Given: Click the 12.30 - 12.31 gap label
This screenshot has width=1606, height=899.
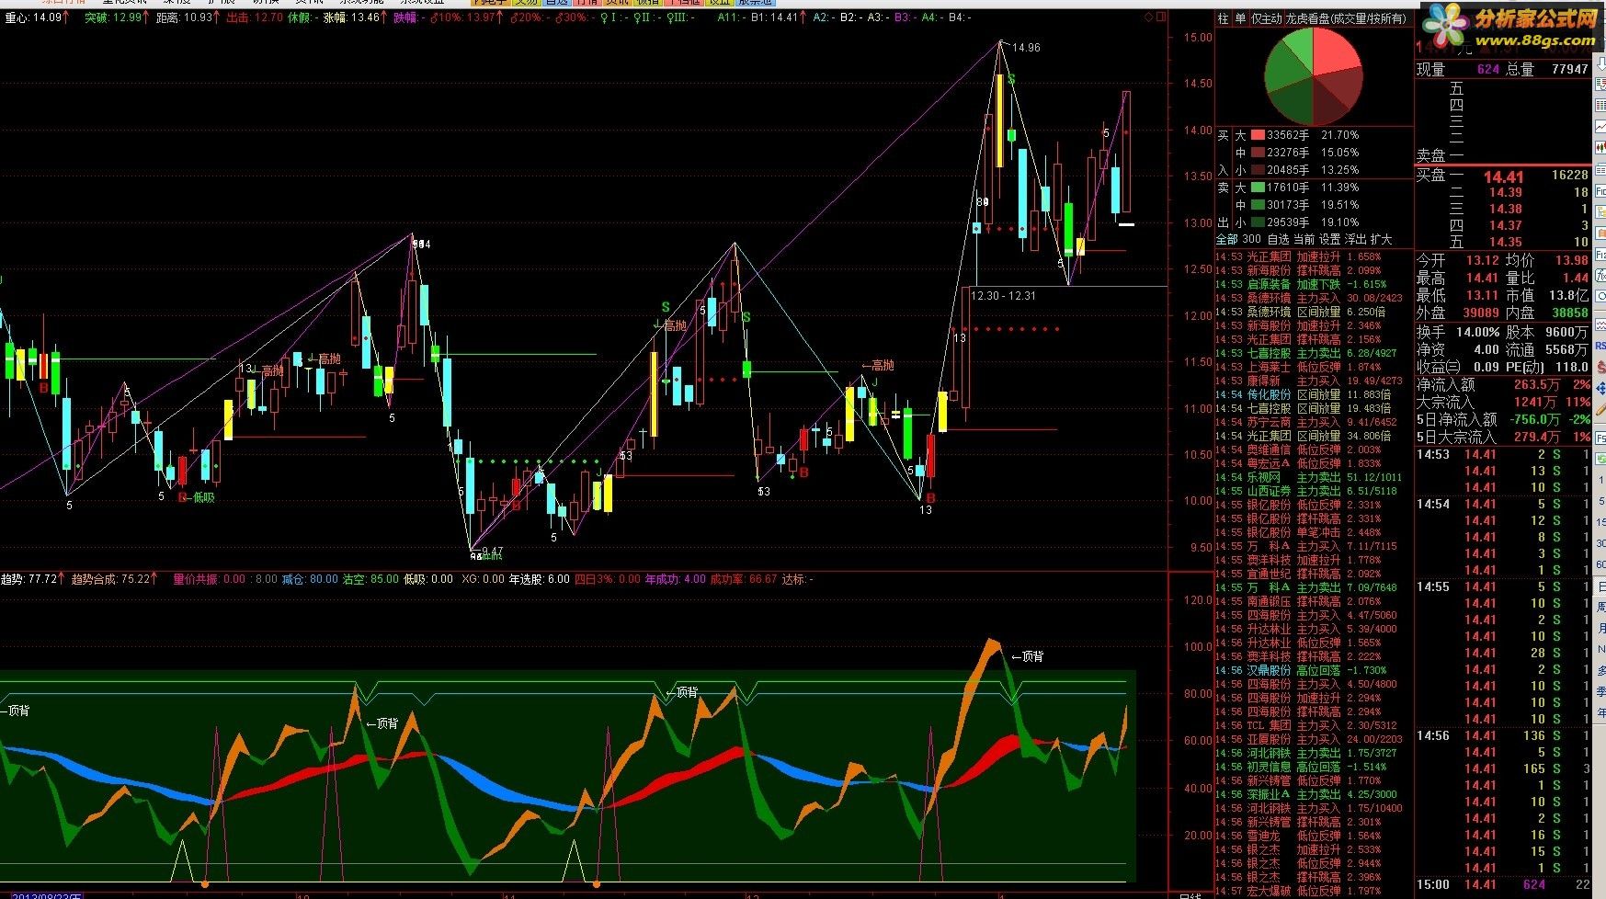Looking at the screenshot, I should click(x=1003, y=295).
